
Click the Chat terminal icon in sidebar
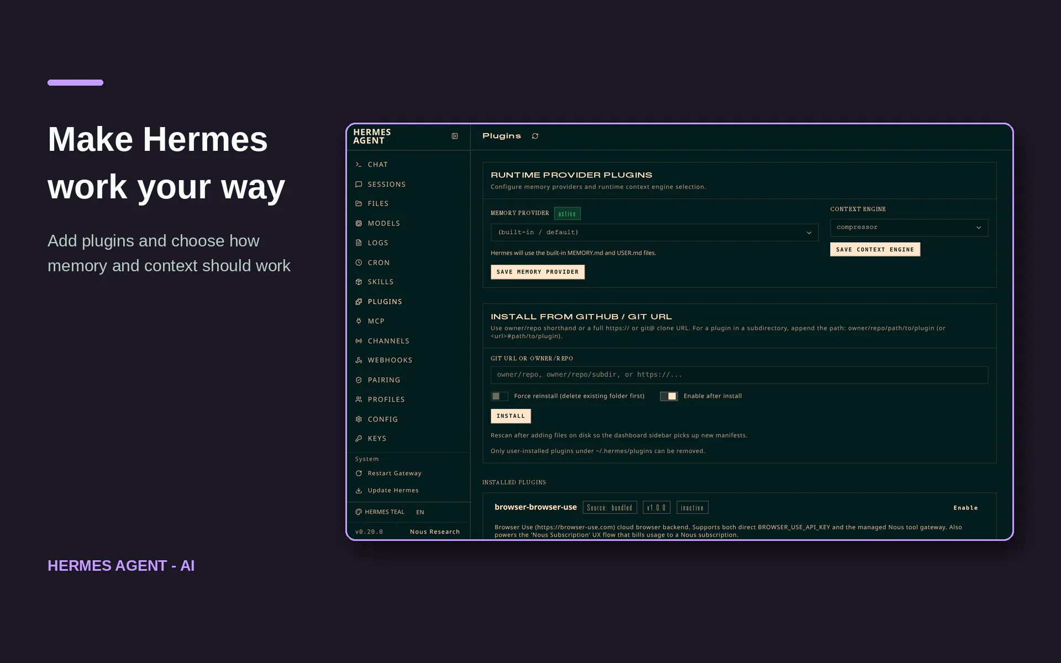point(359,165)
